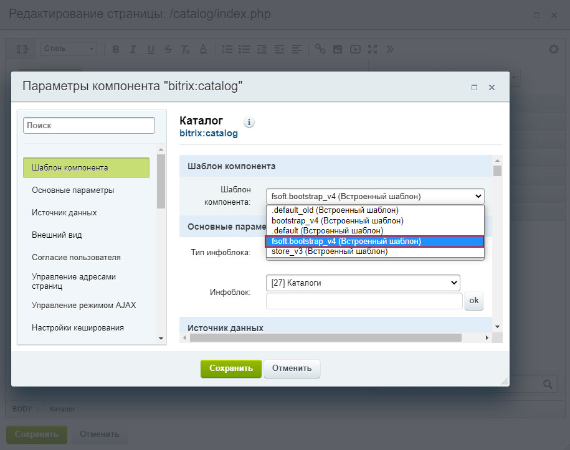This screenshot has height=450, width=570.
Task: Go to Настройки кеширования in sidebar
Action: (x=78, y=327)
